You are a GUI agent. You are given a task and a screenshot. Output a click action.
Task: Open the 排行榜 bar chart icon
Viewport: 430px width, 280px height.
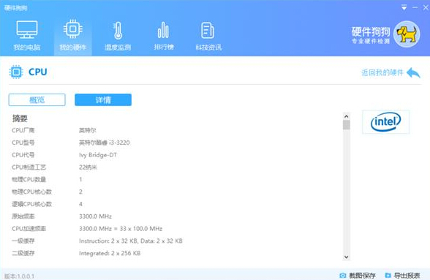coord(163,30)
